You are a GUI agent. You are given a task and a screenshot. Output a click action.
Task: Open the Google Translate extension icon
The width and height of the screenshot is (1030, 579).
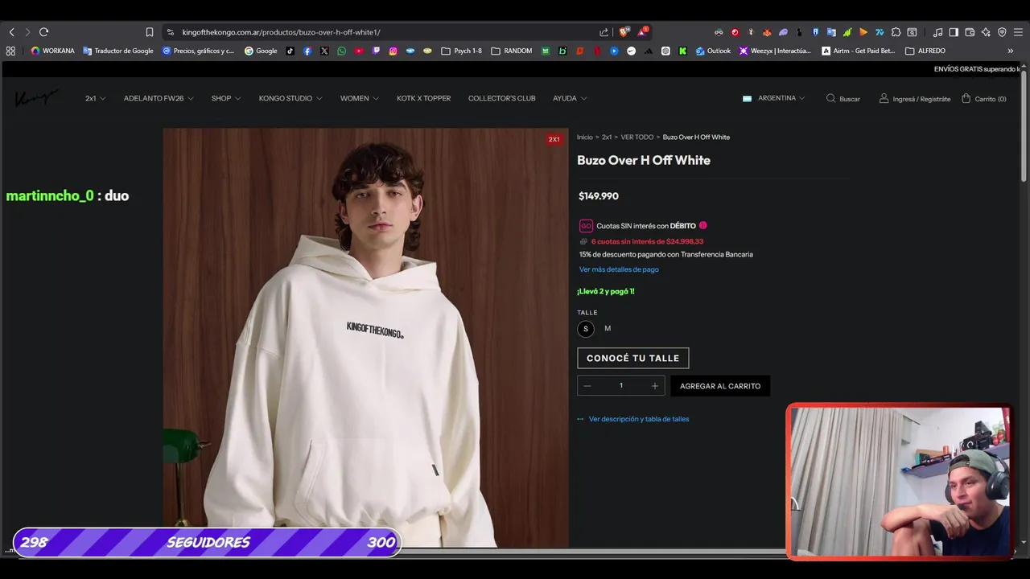831,32
